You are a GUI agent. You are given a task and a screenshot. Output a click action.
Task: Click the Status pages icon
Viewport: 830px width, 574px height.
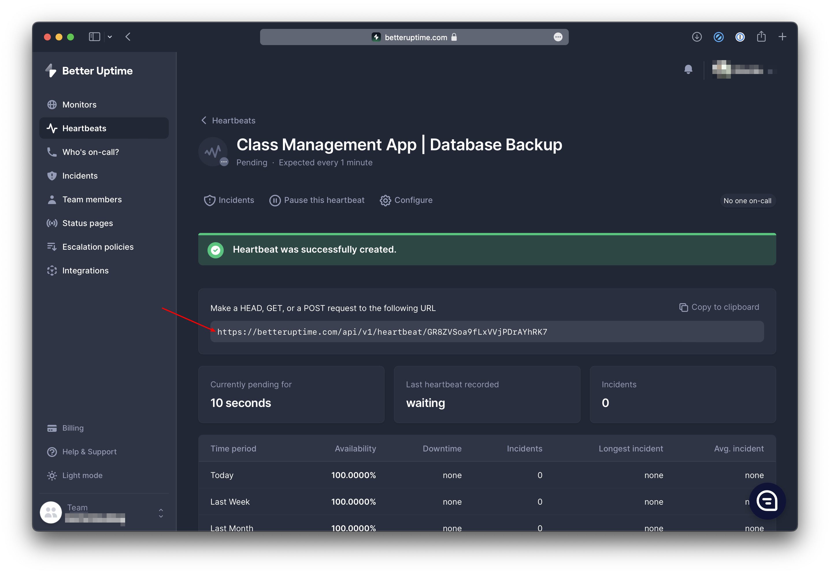(x=52, y=223)
